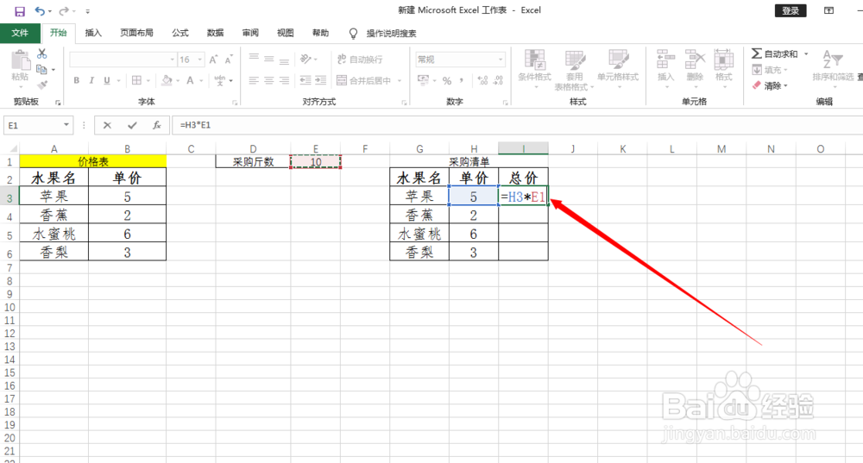The width and height of the screenshot is (863, 463).
Task: Click Merge & Center (合并后居中)
Action: point(364,81)
